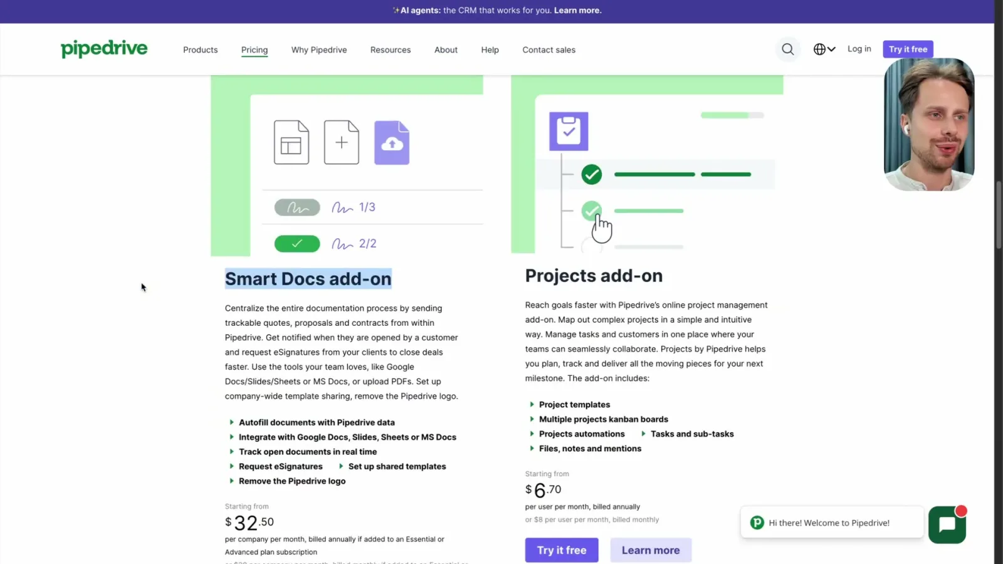This screenshot has width=1003, height=564.
Task: Click the Log in link
Action: coord(859,49)
